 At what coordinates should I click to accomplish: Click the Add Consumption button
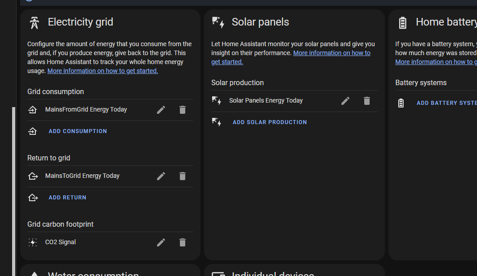(x=78, y=131)
